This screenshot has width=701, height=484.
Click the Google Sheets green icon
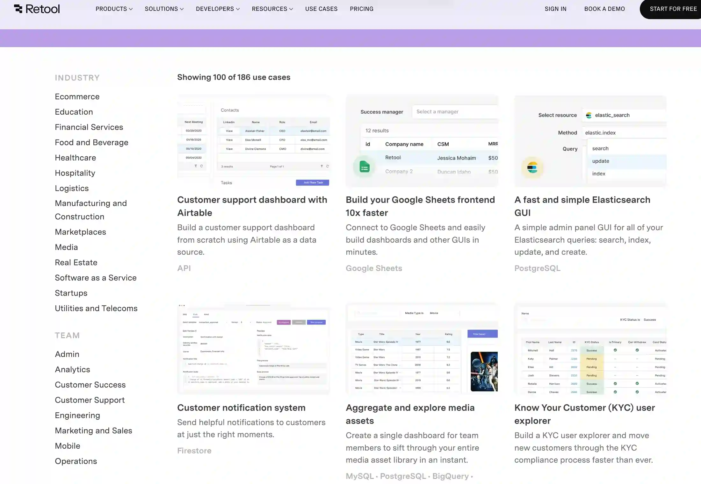tap(365, 167)
